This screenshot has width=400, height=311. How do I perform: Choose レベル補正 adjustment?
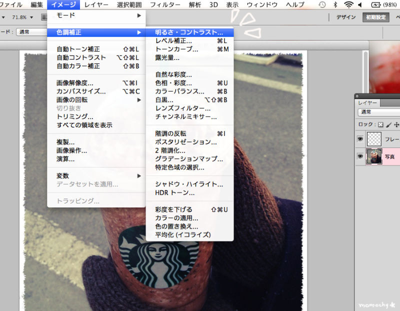tap(189, 41)
